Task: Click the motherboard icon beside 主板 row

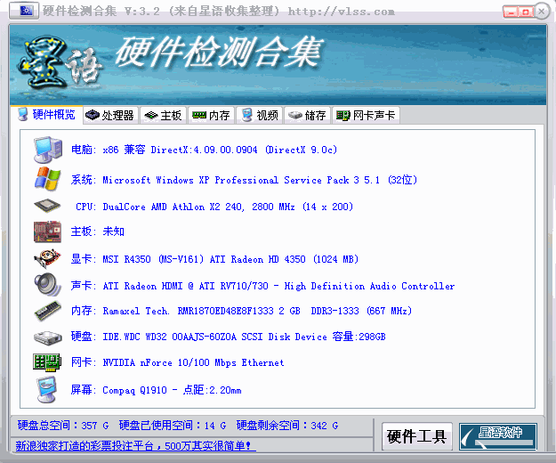Action: [x=47, y=232]
